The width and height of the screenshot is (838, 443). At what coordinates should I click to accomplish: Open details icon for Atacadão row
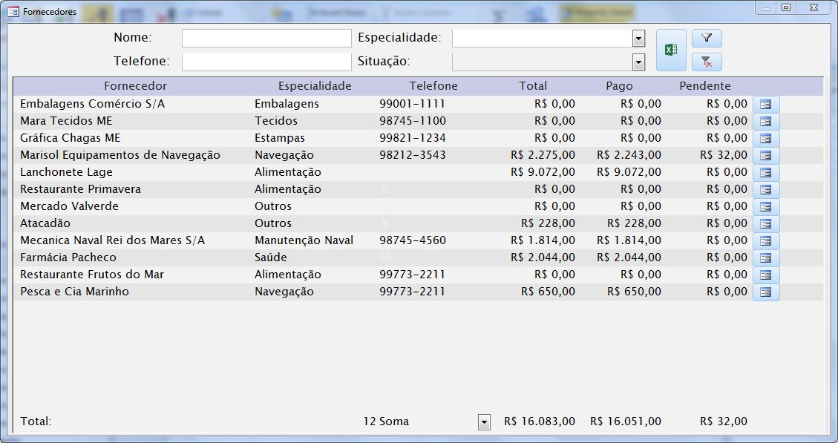click(x=766, y=224)
